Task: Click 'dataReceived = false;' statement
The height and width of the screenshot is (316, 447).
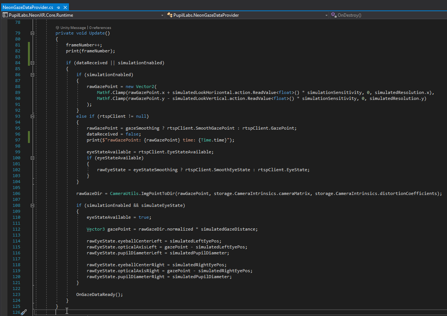Action: point(114,134)
